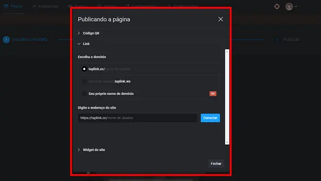Click the user profile avatar
Image resolution: width=321 pixels, height=181 pixels.
click(289, 6)
